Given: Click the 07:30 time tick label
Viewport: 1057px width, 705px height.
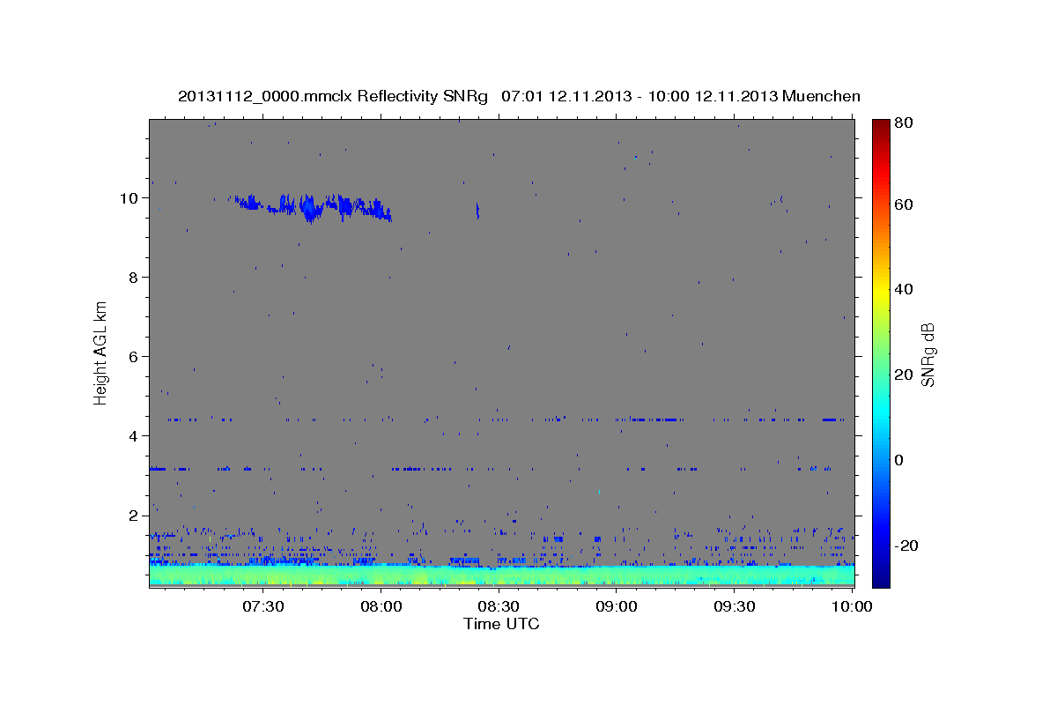Looking at the screenshot, I should (263, 606).
